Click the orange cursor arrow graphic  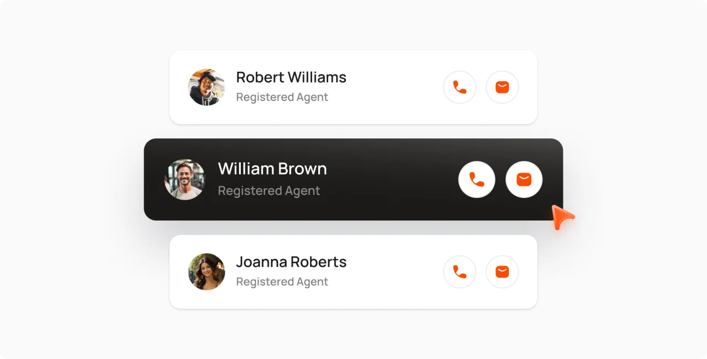562,217
